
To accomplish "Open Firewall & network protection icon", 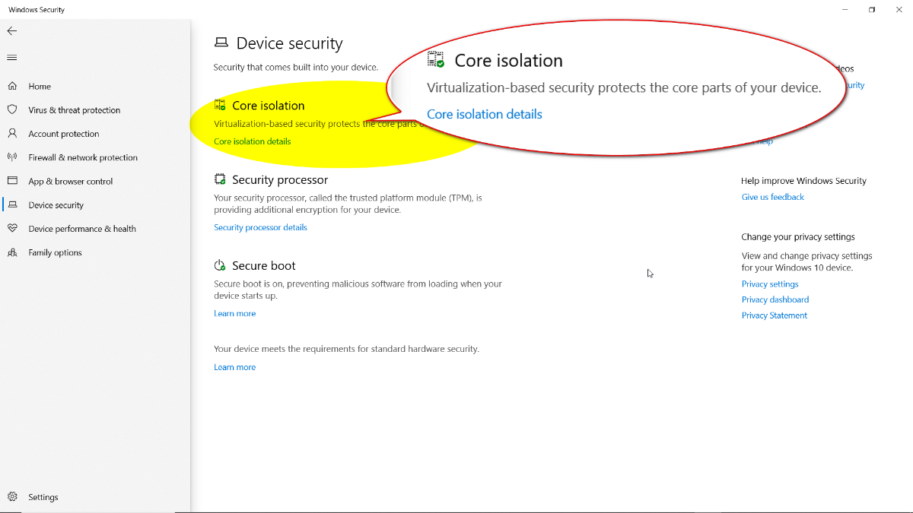I will [x=12, y=157].
